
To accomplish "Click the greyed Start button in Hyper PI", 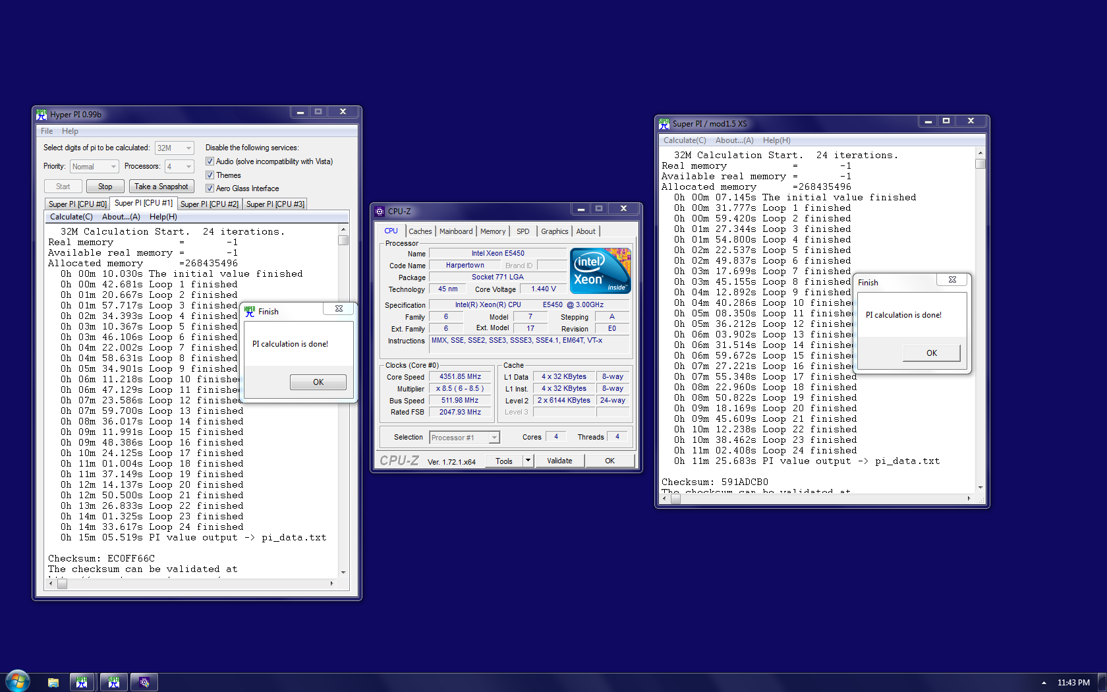I will (x=63, y=187).
